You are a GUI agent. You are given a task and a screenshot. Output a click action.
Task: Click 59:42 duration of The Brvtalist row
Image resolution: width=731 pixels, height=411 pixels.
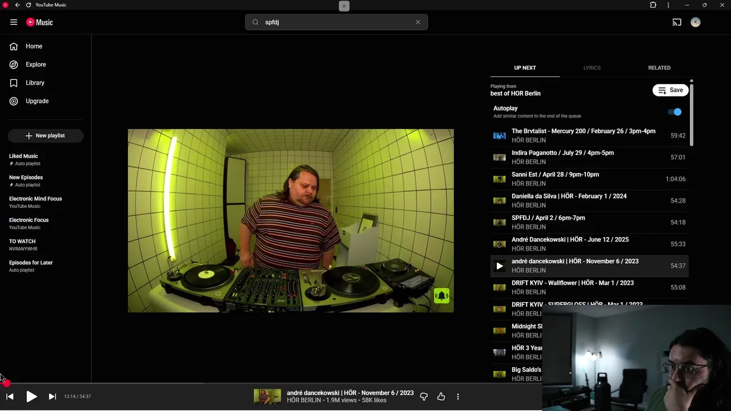678,136
